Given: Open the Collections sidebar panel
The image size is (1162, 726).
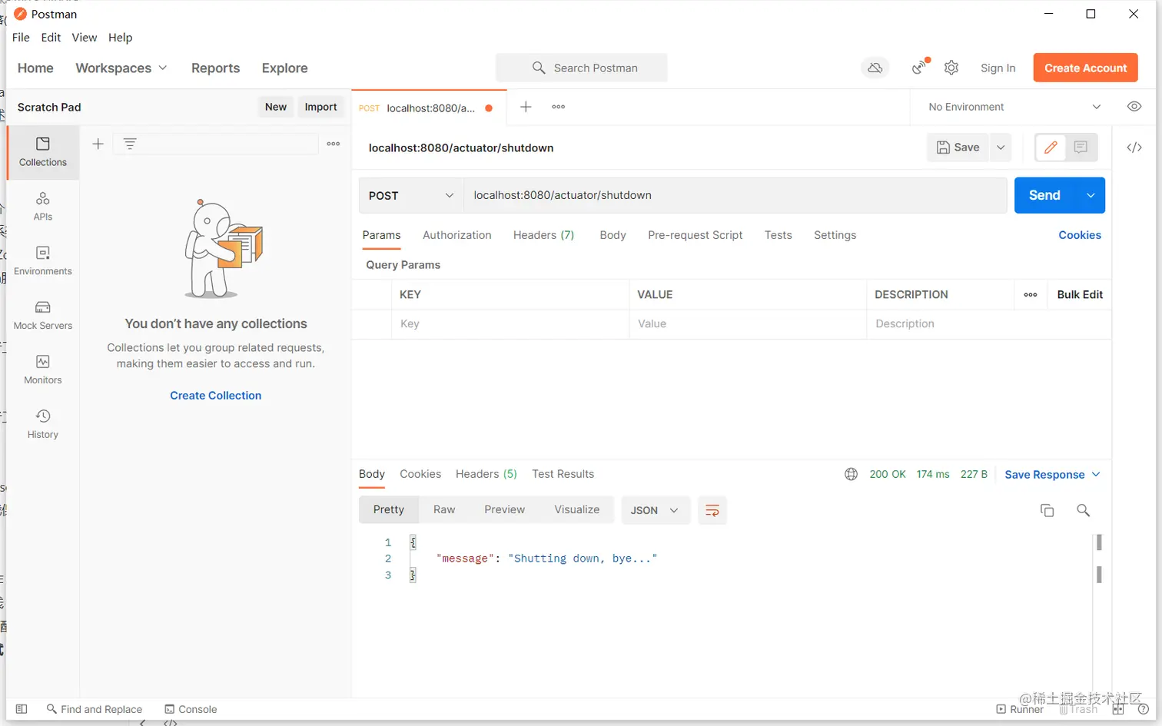Looking at the screenshot, I should tap(43, 152).
